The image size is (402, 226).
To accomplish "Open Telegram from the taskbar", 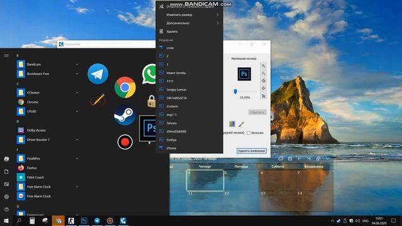I will tap(97, 220).
